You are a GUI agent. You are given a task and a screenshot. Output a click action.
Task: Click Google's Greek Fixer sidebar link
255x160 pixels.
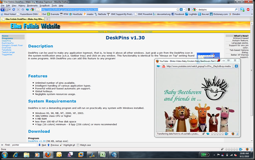tap(12, 45)
